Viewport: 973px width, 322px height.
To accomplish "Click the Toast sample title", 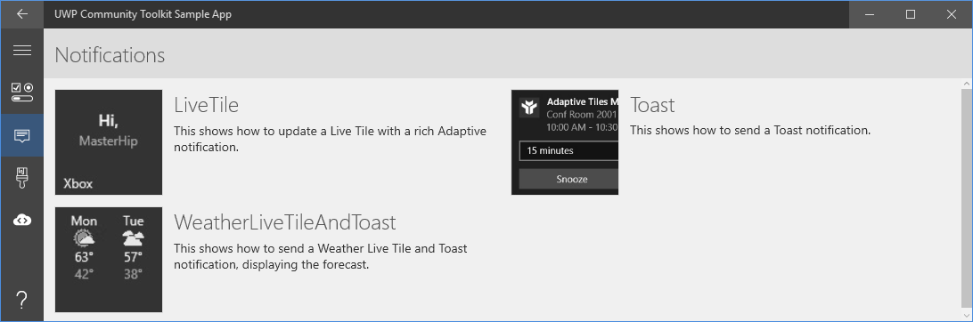I will (x=652, y=105).
